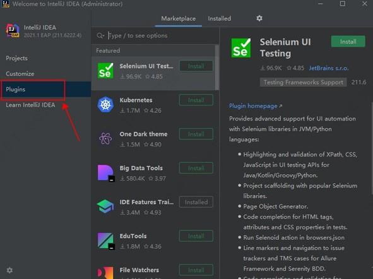Click the IntelliJ IDEA EAP logo in sidebar

(x=13, y=31)
